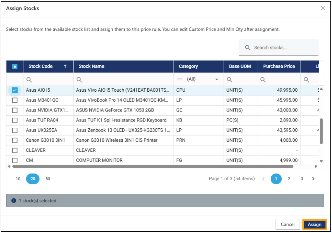
Task: Click the previous page chevron
Action: (264, 179)
